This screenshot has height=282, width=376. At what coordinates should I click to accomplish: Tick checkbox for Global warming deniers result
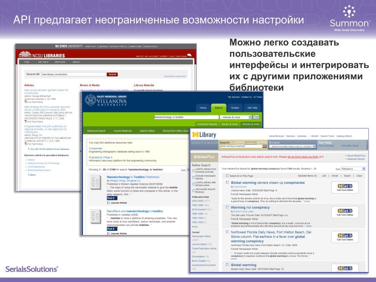[227, 182]
